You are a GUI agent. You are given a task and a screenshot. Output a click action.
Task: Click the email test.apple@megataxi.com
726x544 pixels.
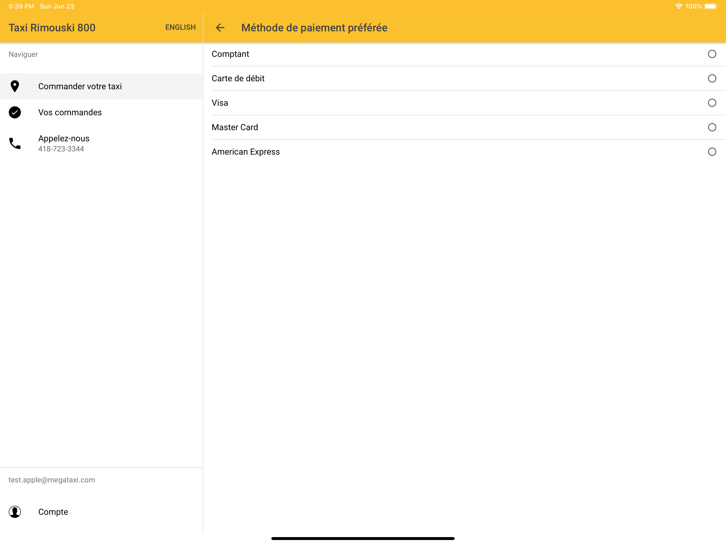(52, 480)
